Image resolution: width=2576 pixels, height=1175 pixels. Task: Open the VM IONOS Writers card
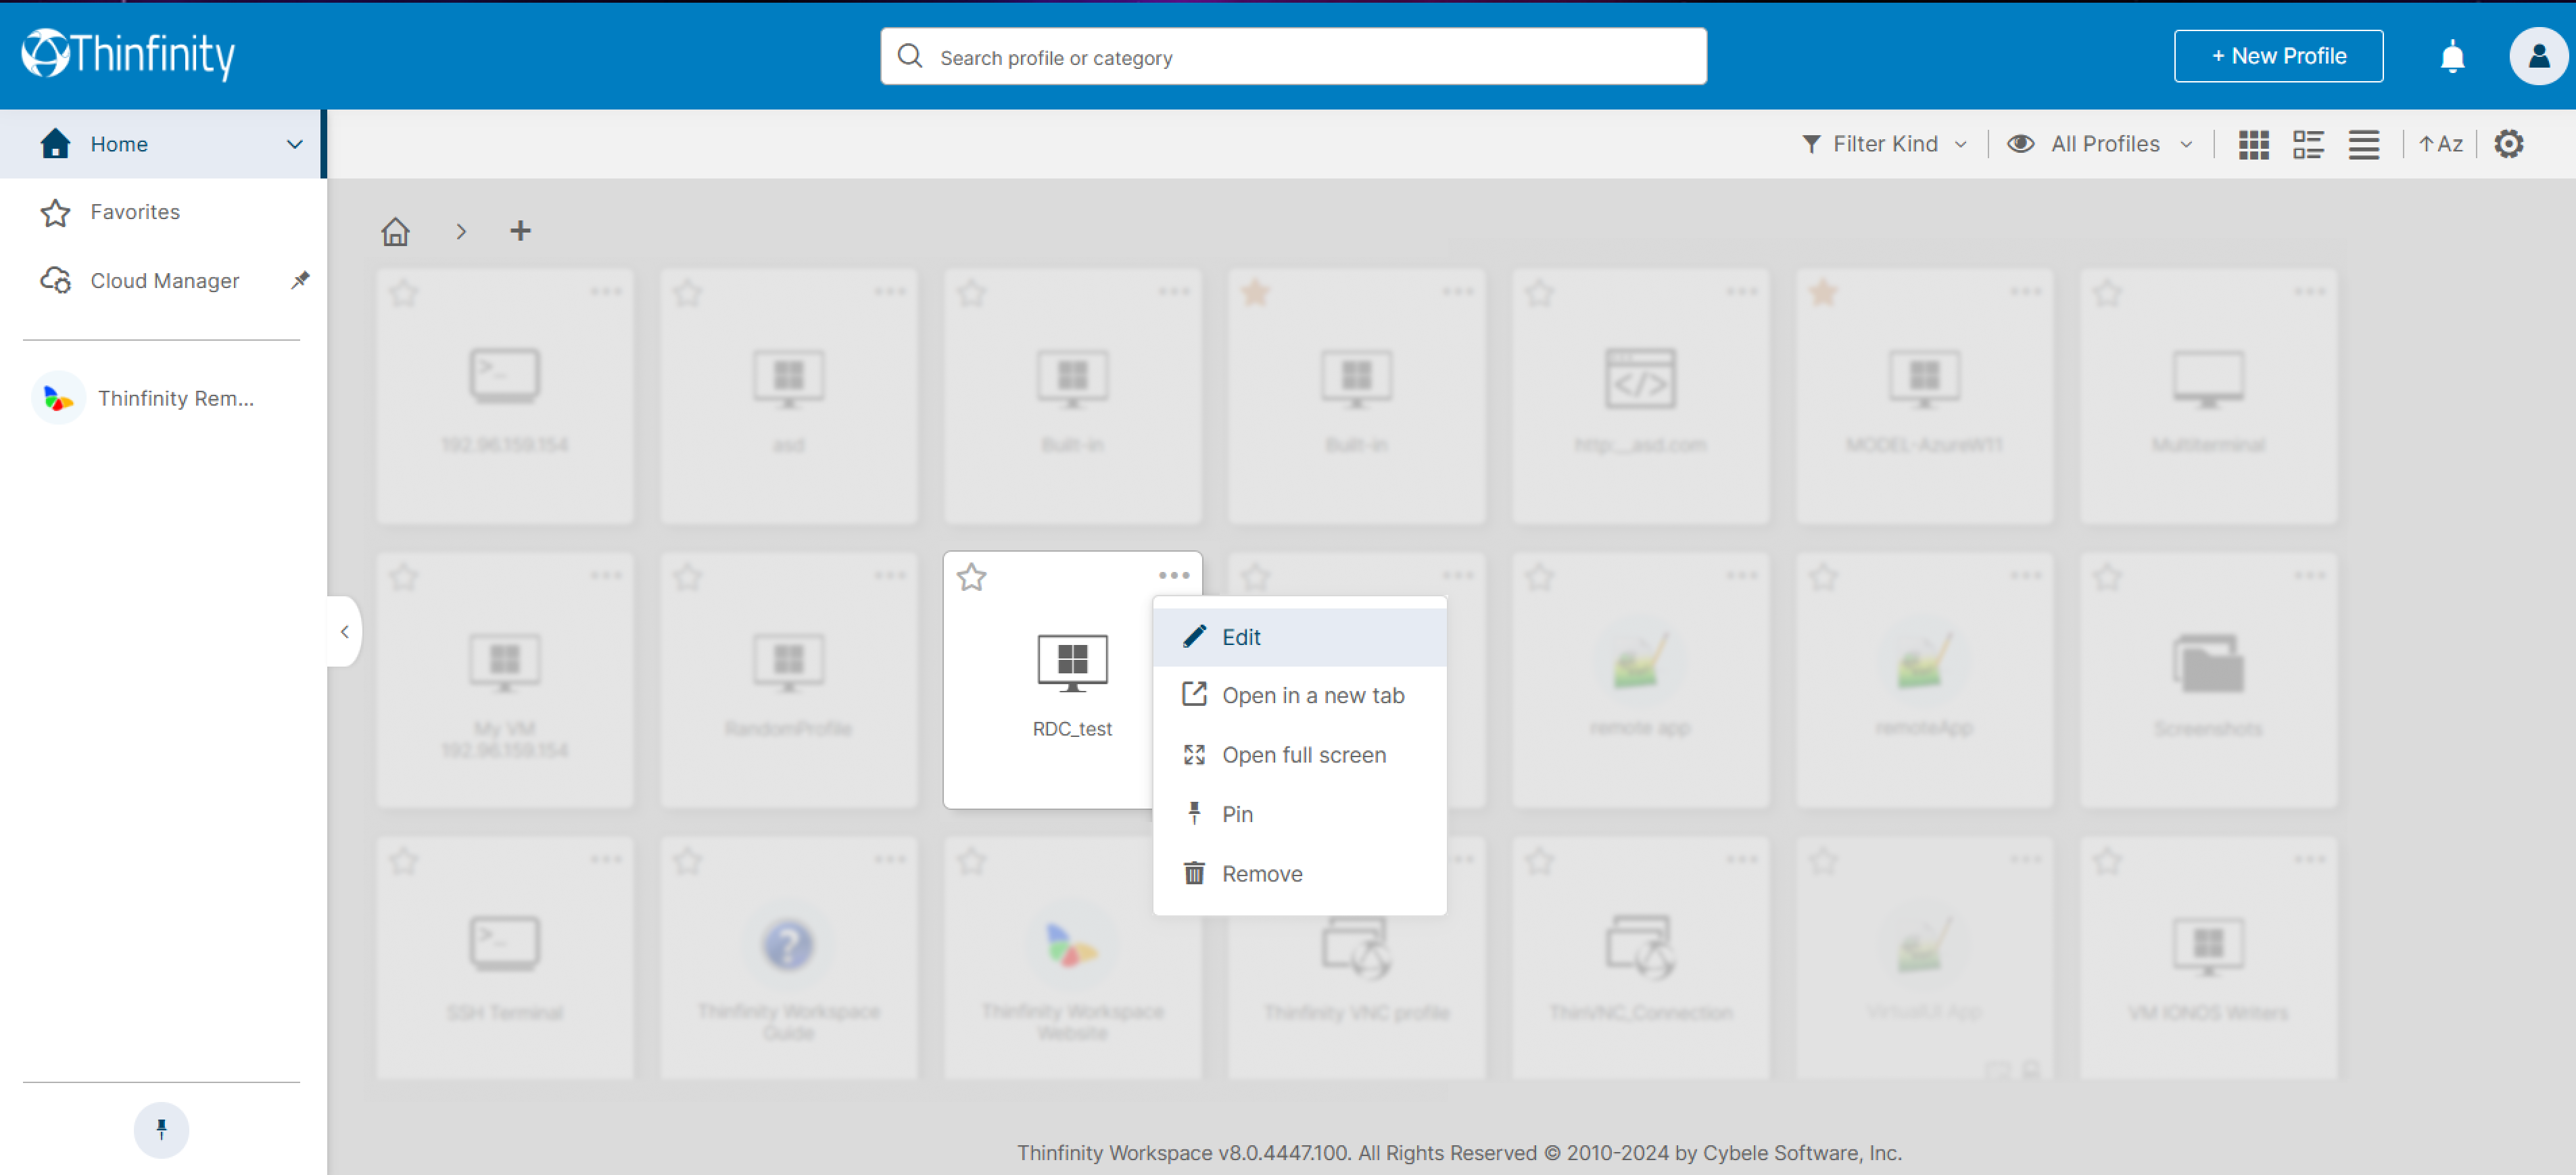[x=2208, y=958]
